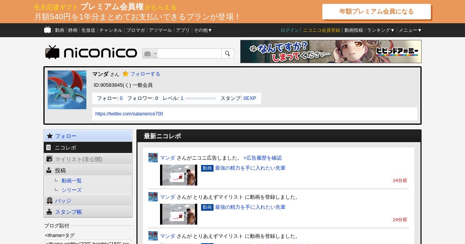Select バッジ sidebar tab

coord(88,201)
